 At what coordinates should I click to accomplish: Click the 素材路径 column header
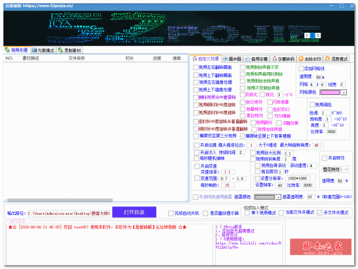pyautogui.click(x=30, y=58)
